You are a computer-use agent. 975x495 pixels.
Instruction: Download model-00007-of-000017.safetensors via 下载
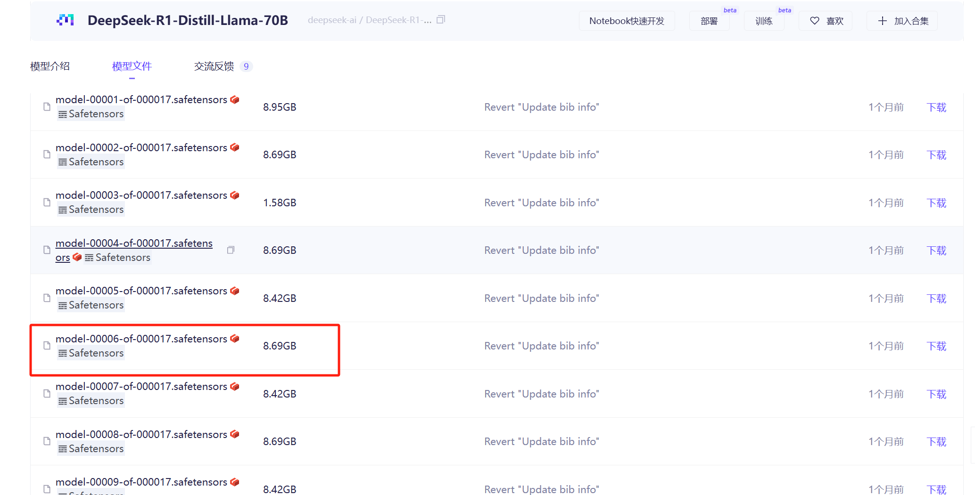click(x=936, y=394)
